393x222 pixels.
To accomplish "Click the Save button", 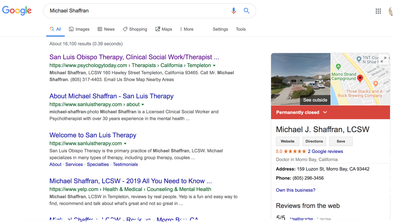I will [x=341, y=141].
